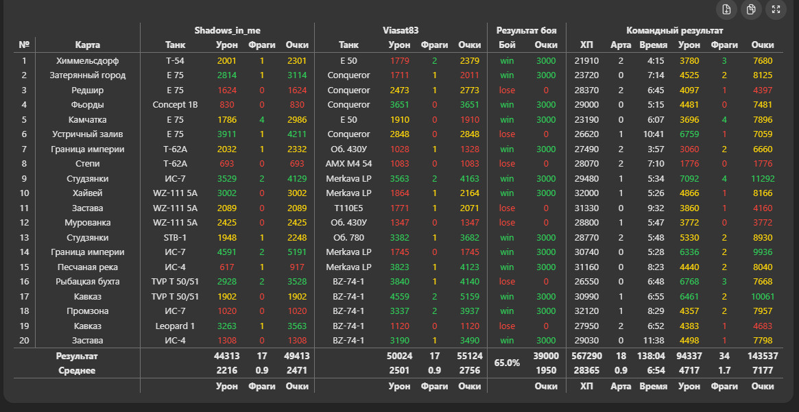The image size is (799, 412).
Task: Select the Shadows_in_me player header
Action: pyautogui.click(x=227, y=31)
